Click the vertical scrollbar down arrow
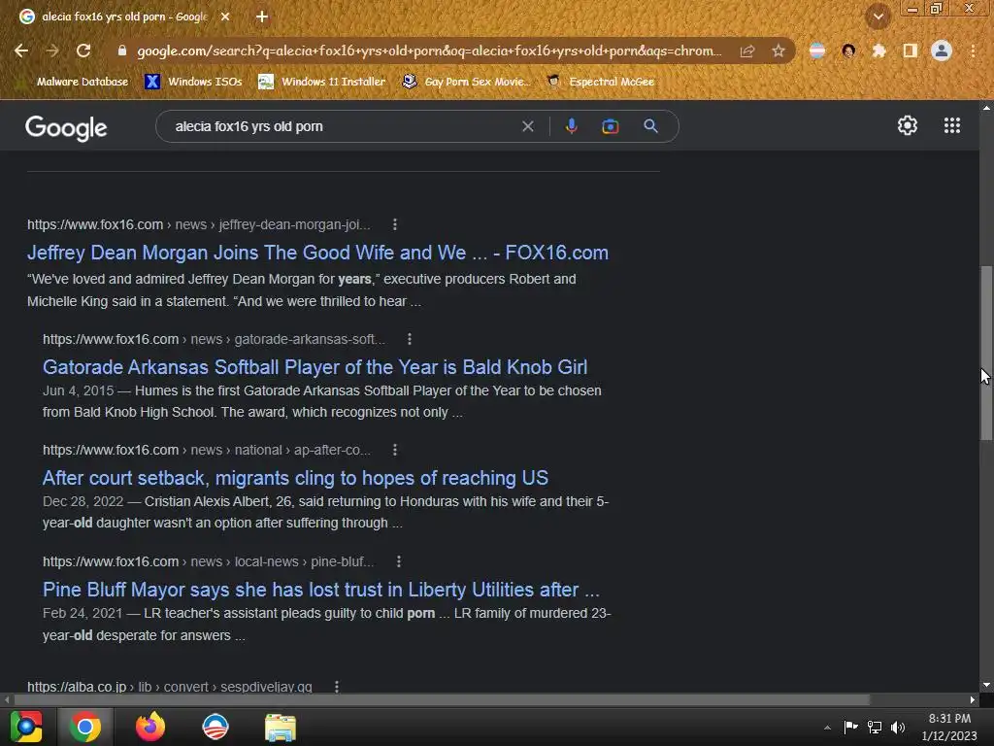 (x=986, y=685)
